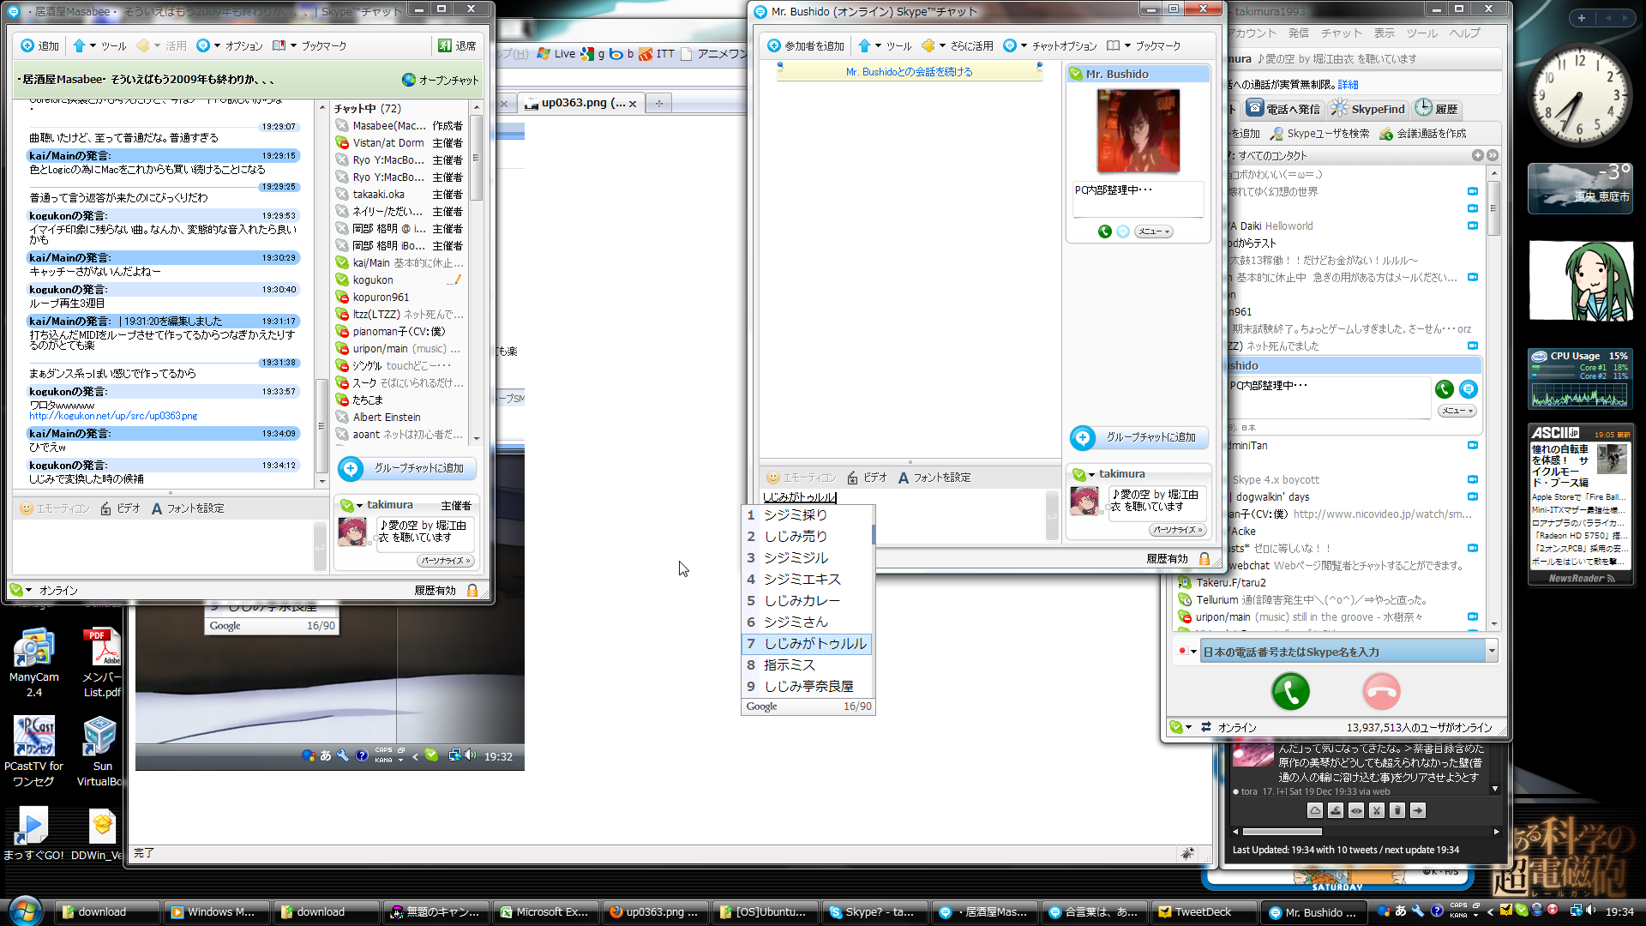
Task: Click 追加 icon in 居酒屋Masabee chat toolbar
Action: [x=27, y=45]
